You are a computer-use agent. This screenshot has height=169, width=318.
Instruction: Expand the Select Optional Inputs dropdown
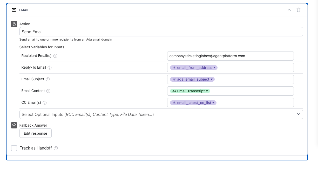pyautogui.click(x=299, y=114)
